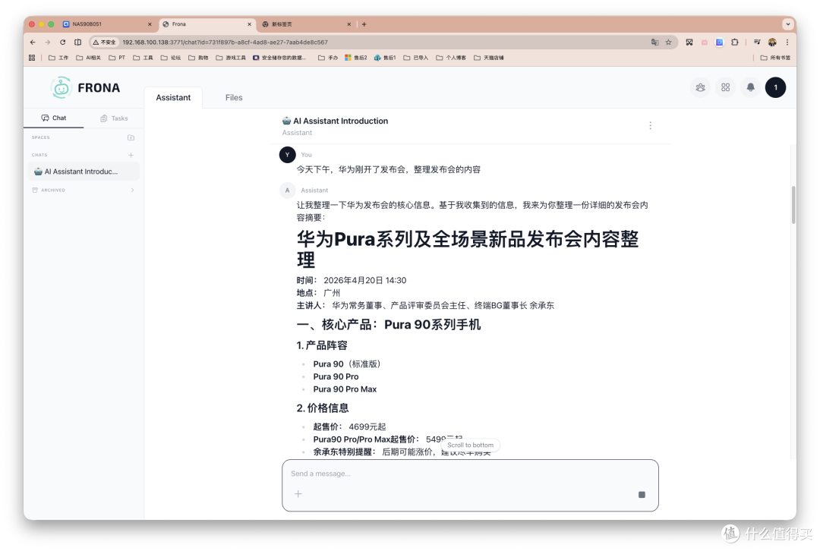This screenshot has width=820, height=551.
Task: Open the 已导入 bookmarks folder
Action: pyautogui.click(x=416, y=58)
